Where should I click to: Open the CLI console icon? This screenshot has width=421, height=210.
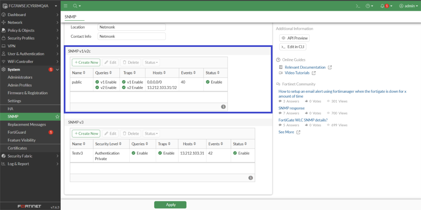point(358,6)
